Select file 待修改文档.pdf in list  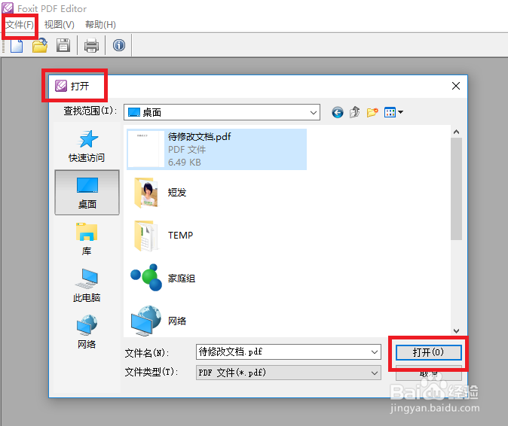[216, 150]
